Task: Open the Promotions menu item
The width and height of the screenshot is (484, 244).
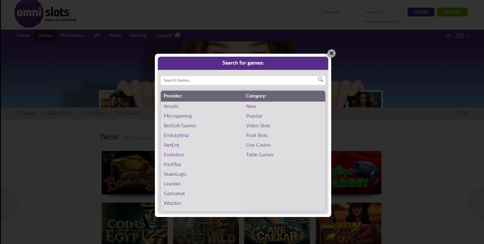Action: pos(73,35)
